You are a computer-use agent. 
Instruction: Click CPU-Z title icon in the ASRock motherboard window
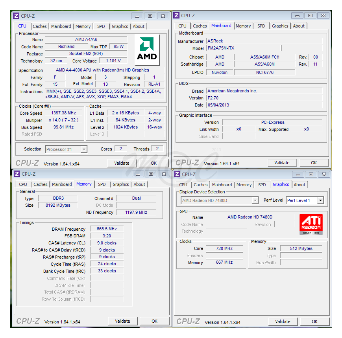coord(177,16)
